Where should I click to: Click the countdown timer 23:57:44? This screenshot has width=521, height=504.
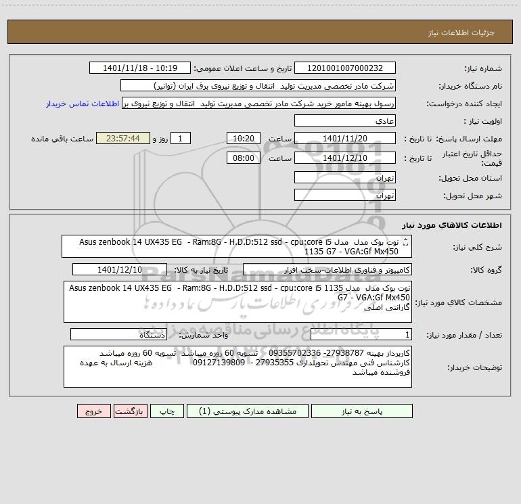point(123,138)
